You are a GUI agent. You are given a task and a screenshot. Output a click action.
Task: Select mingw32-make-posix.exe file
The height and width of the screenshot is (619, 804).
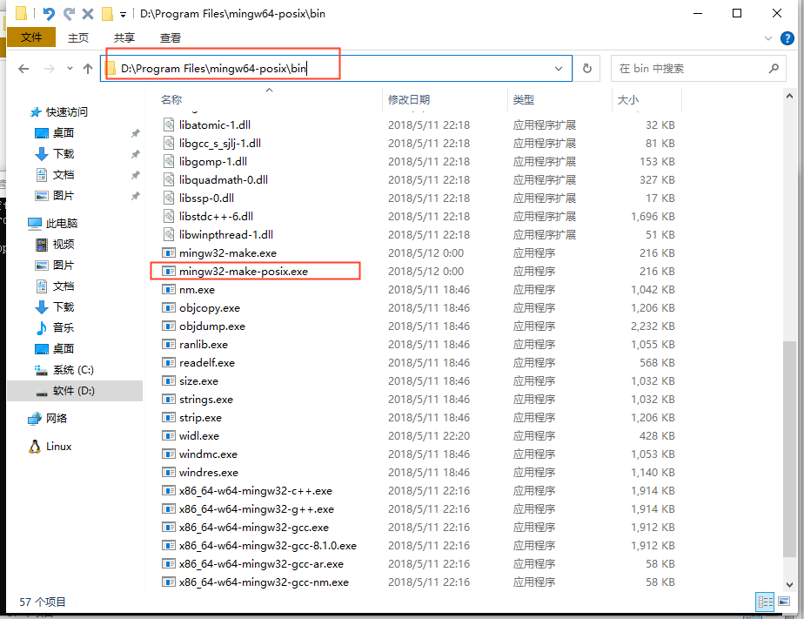pos(244,272)
